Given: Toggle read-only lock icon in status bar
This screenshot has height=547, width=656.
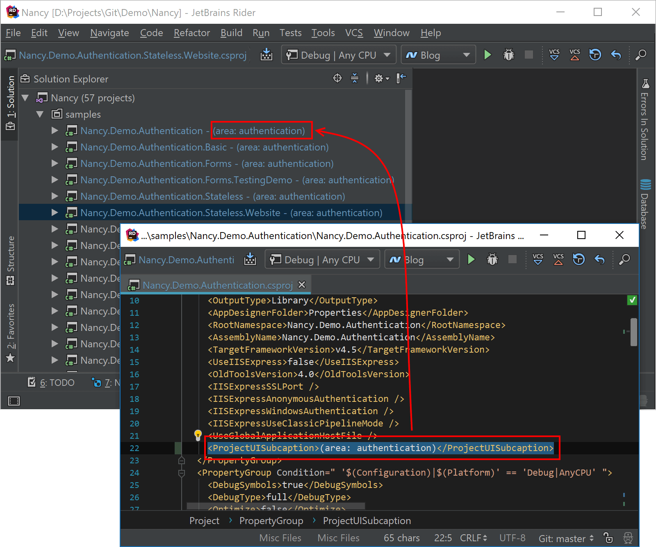Looking at the screenshot, I should 608,538.
